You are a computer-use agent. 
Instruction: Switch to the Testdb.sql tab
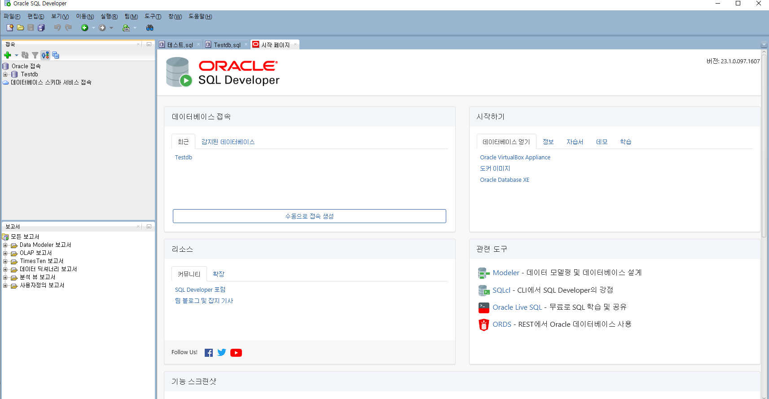(227, 45)
